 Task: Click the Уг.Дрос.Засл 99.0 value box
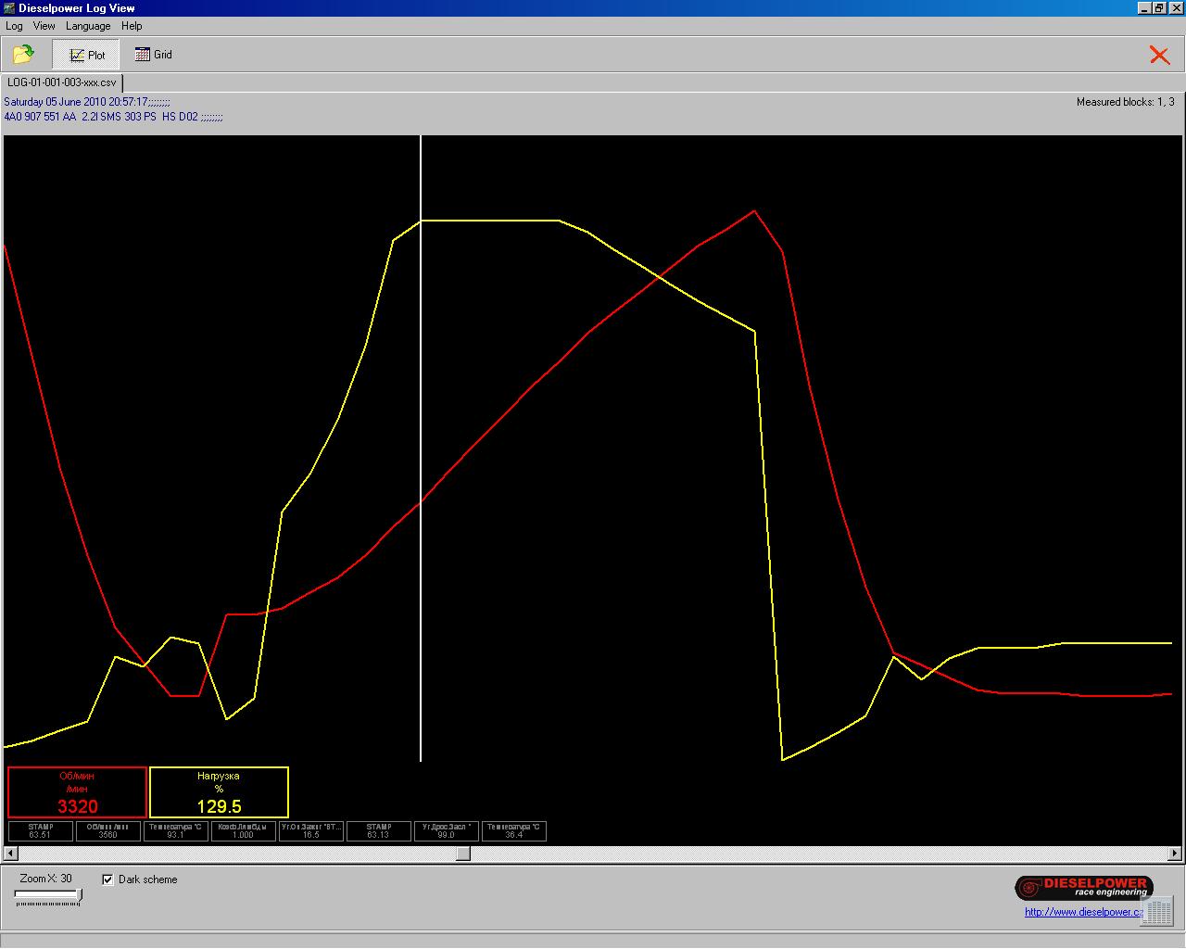tap(447, 830)
